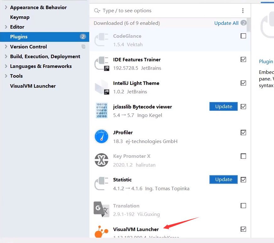Screen dimensions: 274x243
Task: Select Version Control in the sidebar
Action: click(x=28, y=47)
